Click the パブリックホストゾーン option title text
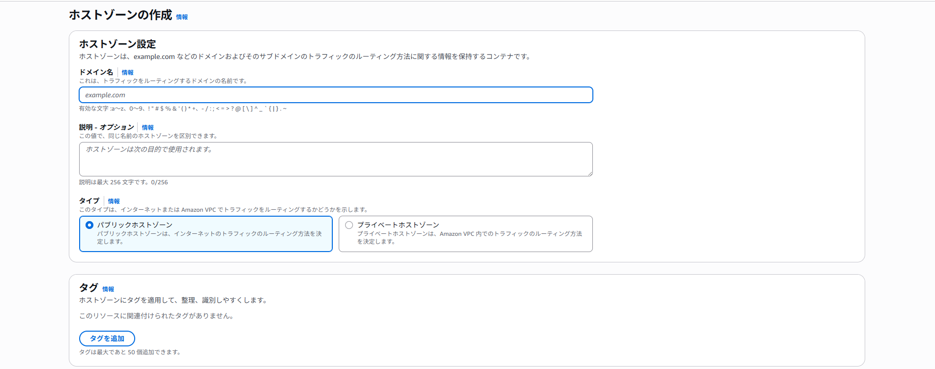 point(135,225)
